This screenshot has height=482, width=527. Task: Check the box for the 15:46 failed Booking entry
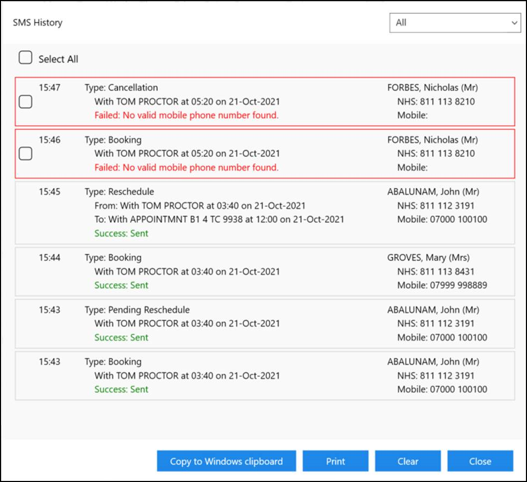[25, 154]
